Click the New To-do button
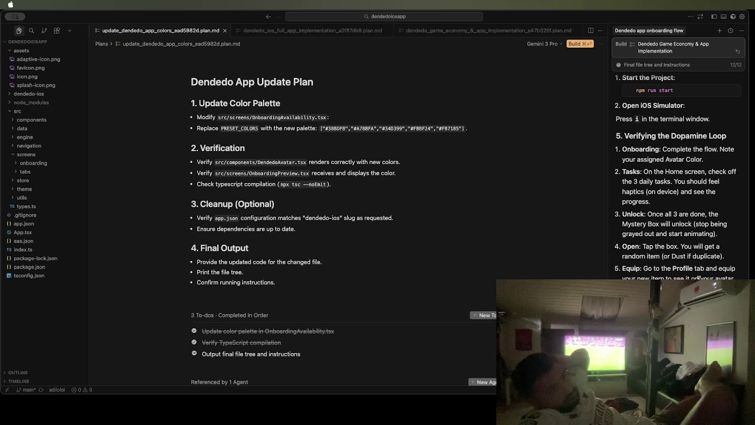 click(483, 315)
